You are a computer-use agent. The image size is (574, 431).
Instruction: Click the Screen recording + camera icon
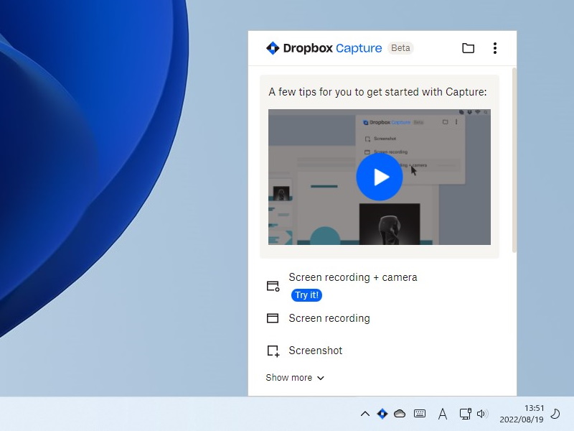pyautogui.click(x=273, y=286)
